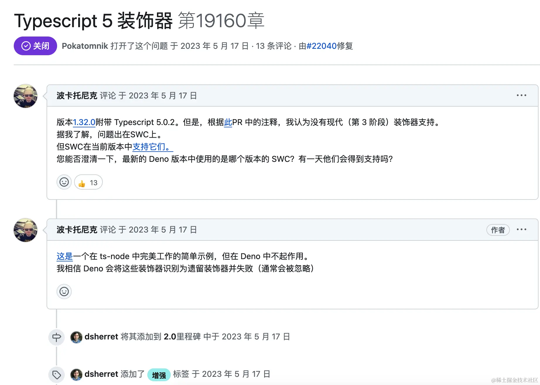The height and width of the screenshot is (385, 540).
Task: Open the #22040 fix link
Action: tap(321, 46)
